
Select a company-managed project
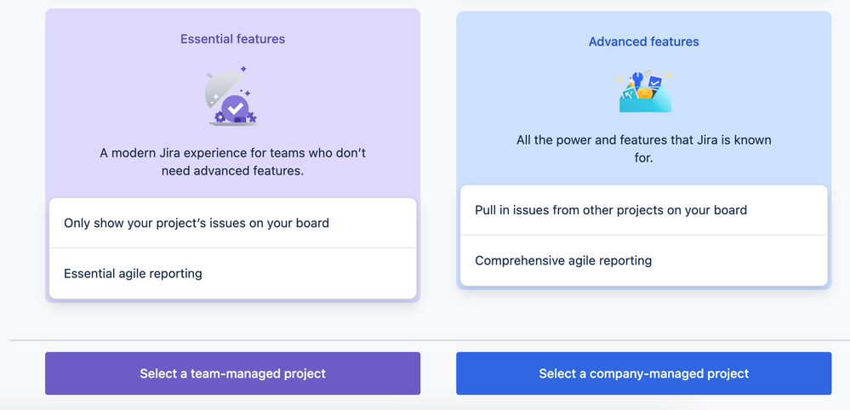(643, 373)
